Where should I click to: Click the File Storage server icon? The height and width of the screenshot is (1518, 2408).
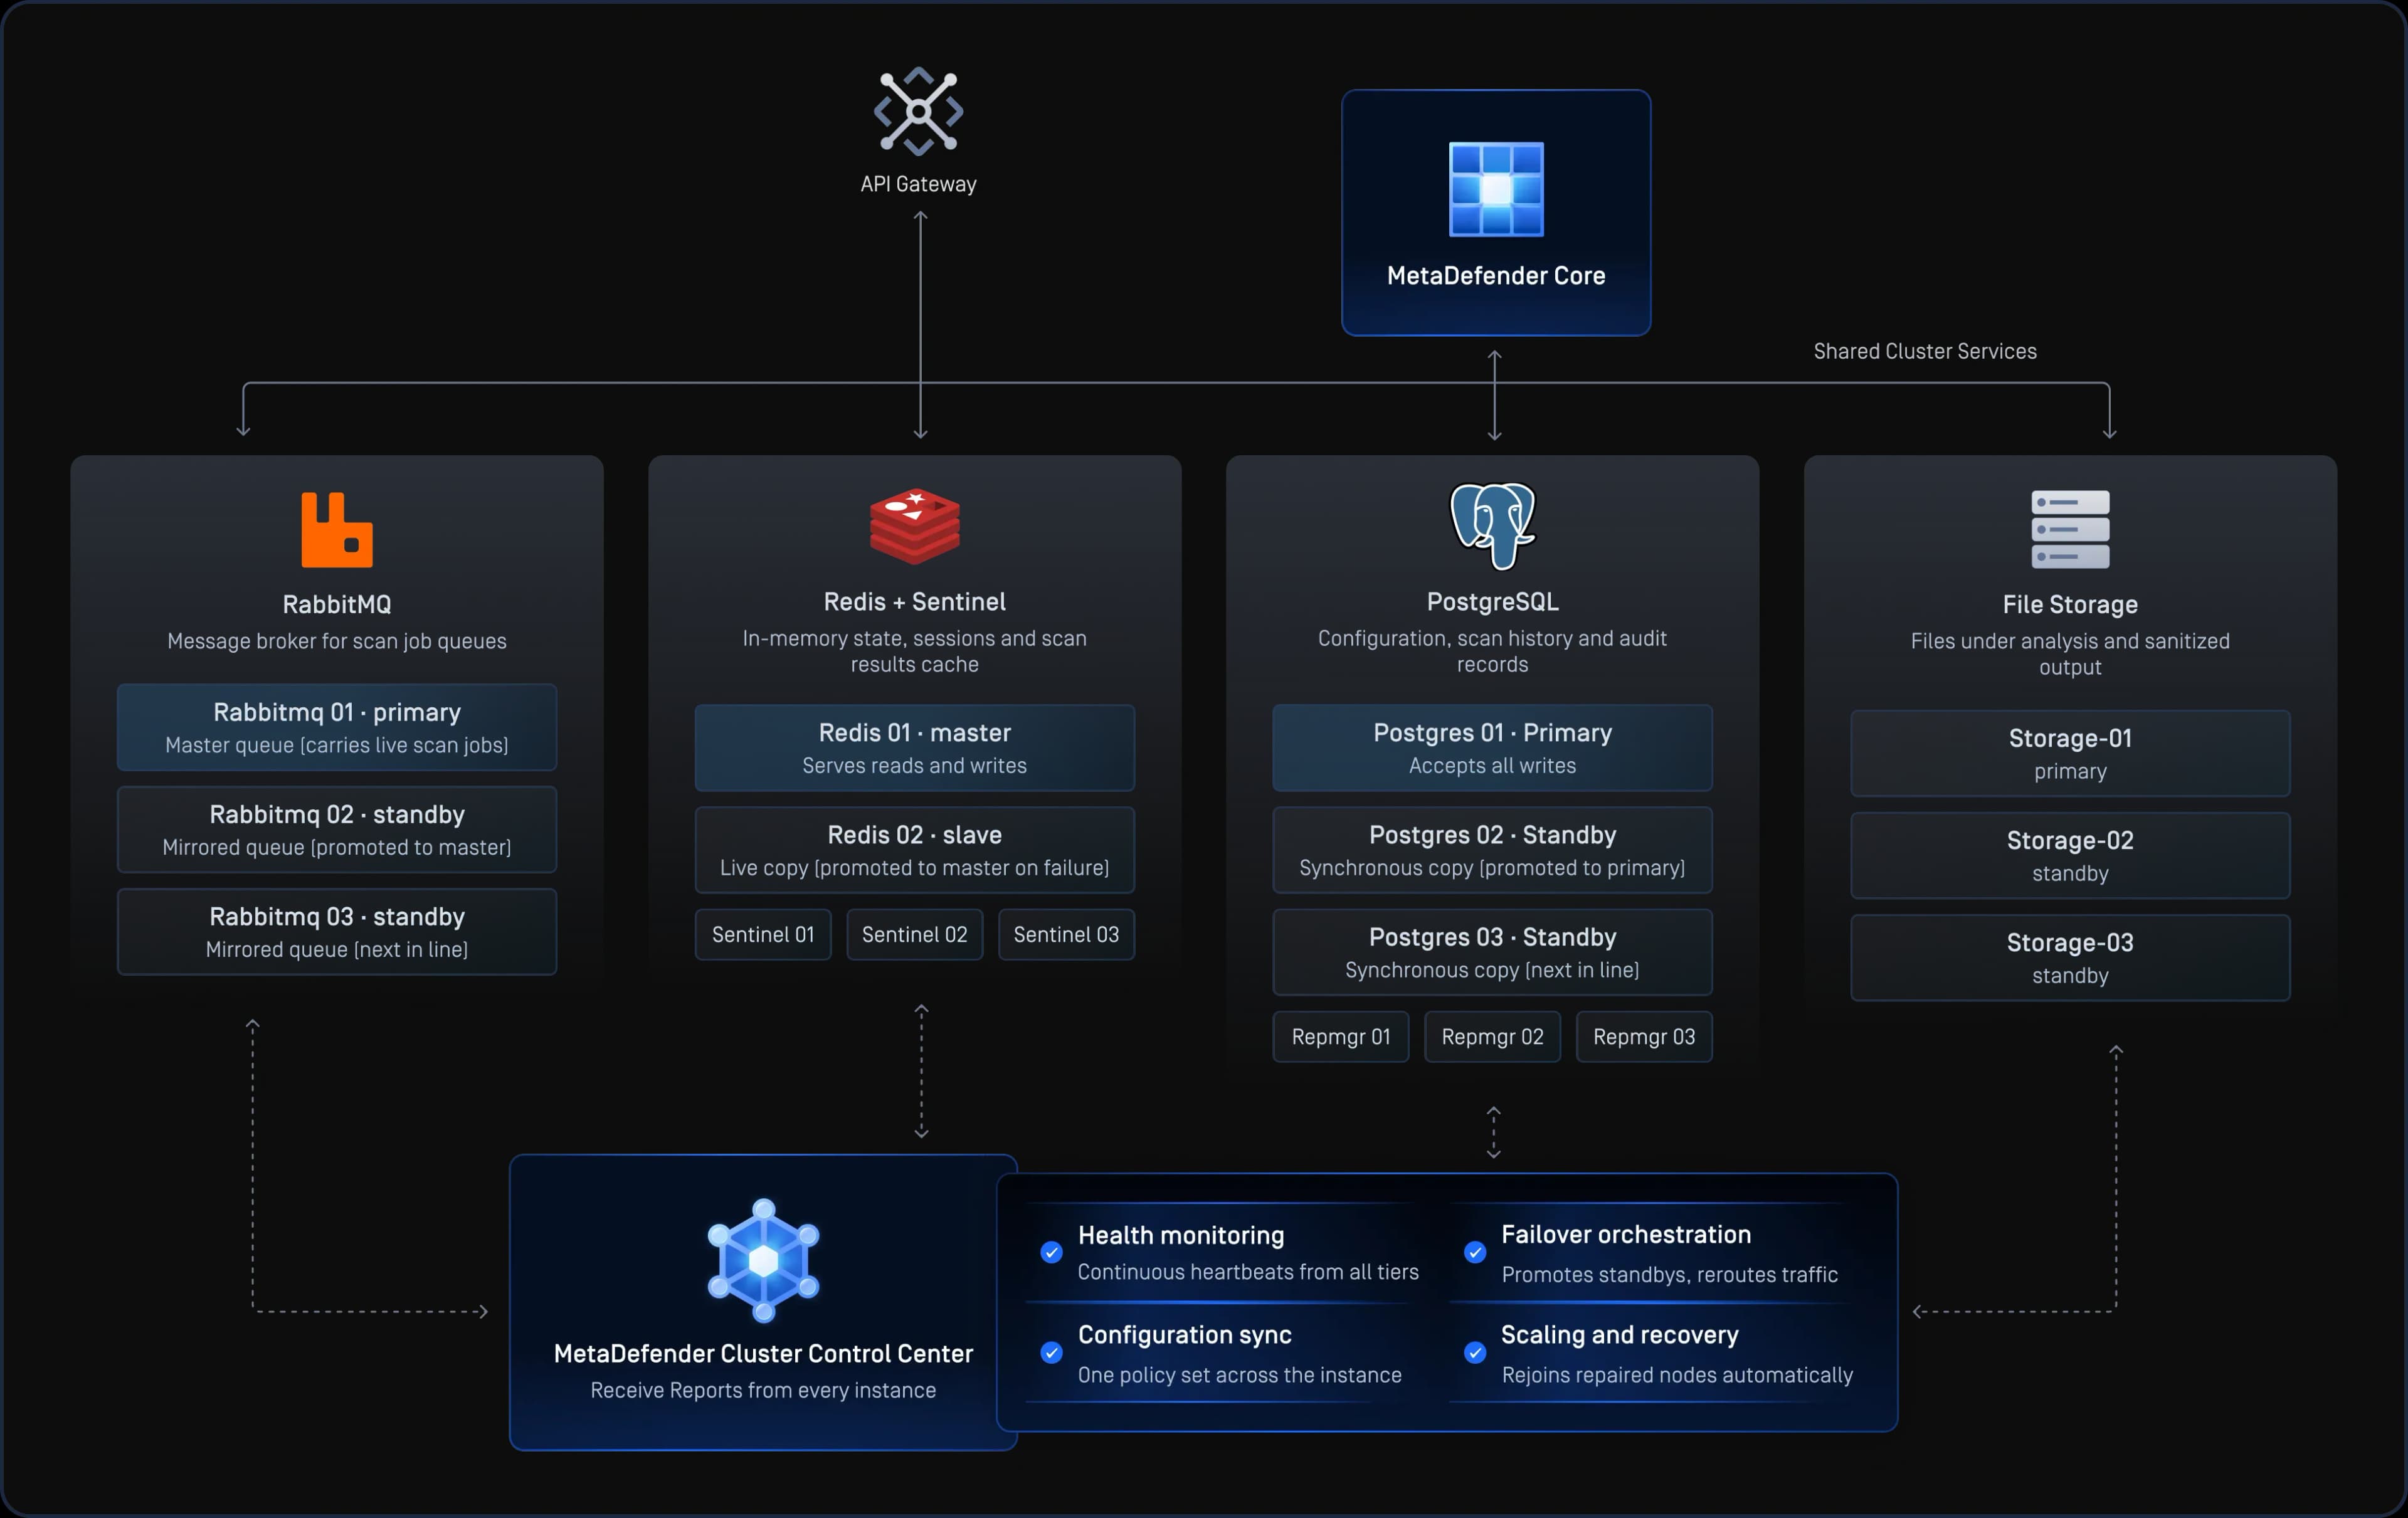click(x=2070, y=529)
